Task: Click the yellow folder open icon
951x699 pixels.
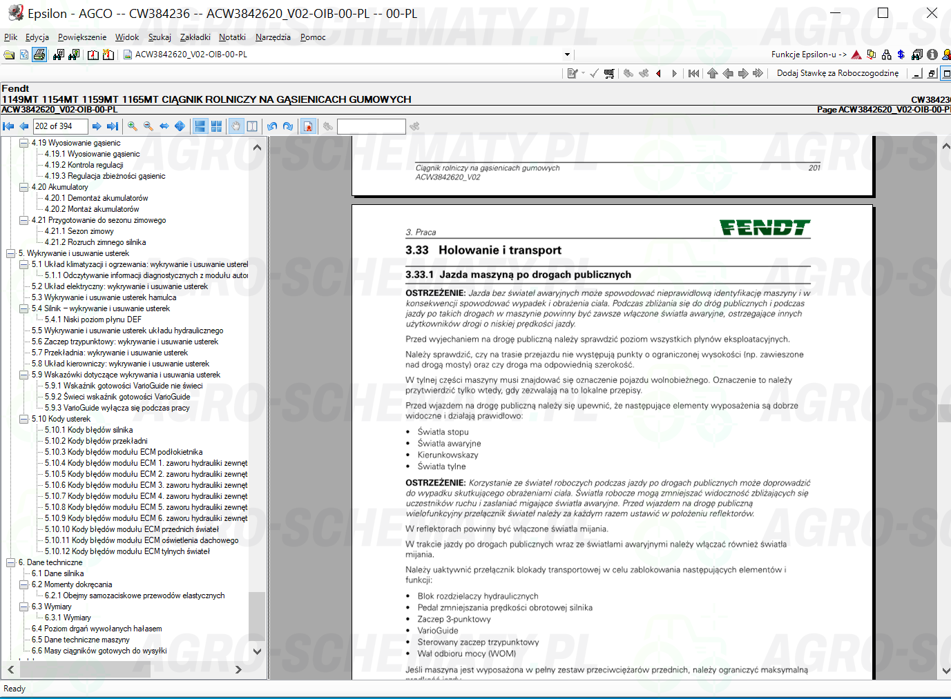Action: [9, 55]
